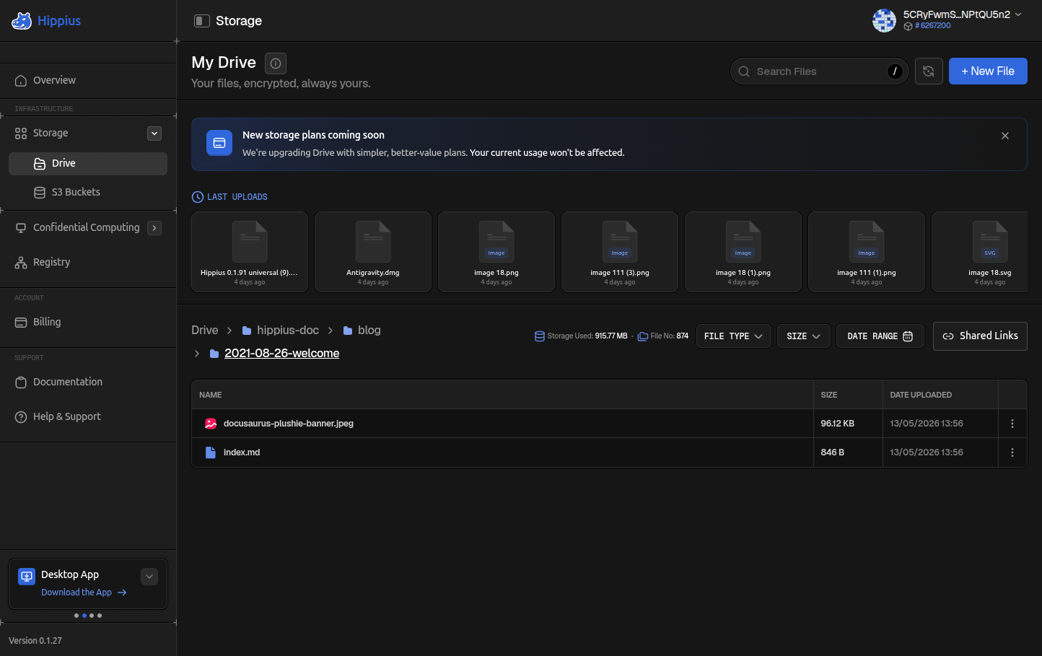Image resolution: width=1042 pixels, height=656 pixels.
Task: Sort by SIZE column header
Action: [x=829, y=395]
